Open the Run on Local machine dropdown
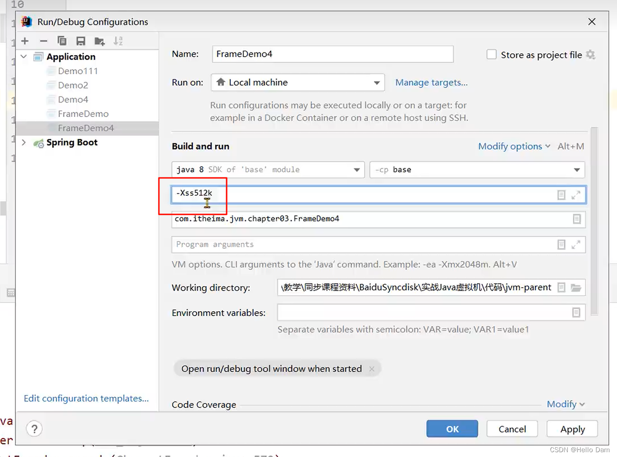Viewport: 617px width, 457px height. (298, 82)
